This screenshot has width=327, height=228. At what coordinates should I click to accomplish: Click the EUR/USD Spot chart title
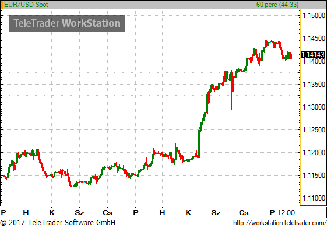click(26, 5)
